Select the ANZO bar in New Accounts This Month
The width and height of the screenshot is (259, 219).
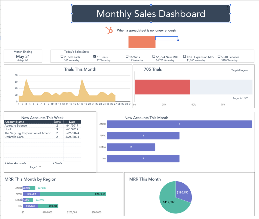(x=179, y=124)
